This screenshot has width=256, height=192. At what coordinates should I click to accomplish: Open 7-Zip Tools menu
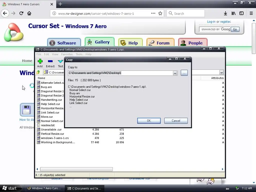[x=79, y=54]
